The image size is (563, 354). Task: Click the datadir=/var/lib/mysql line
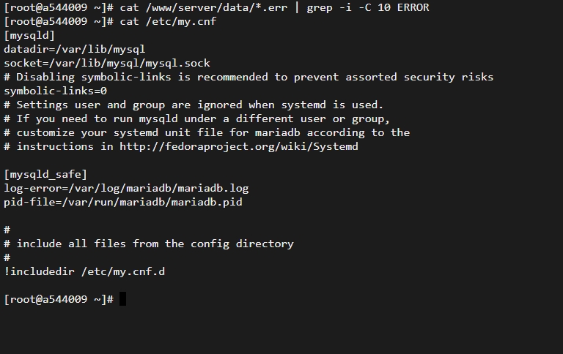75,49
